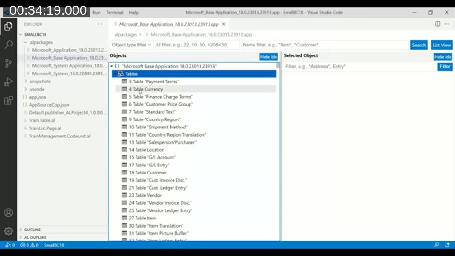455x256 pixels.
Task: Click Hide Ids in Selected Object panel
Action: (x=443, y=57)
